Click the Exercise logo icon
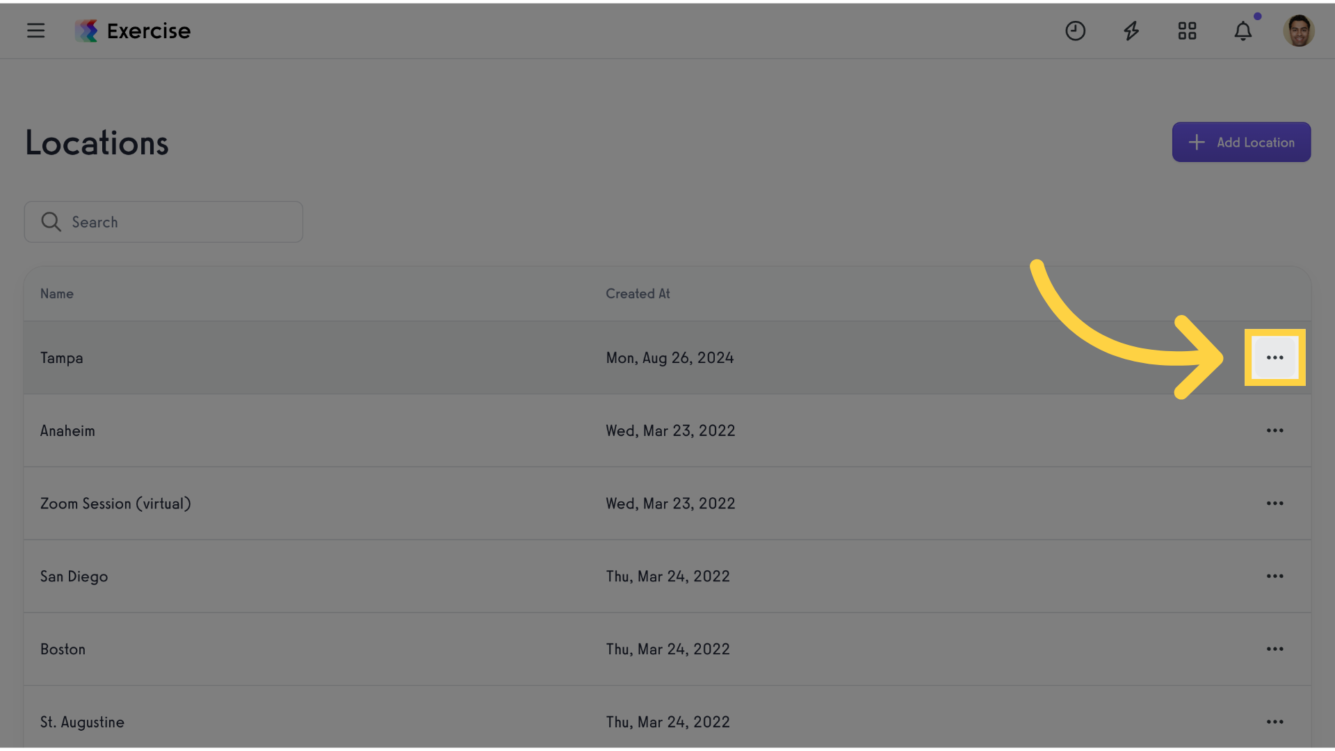 [87, 31]
